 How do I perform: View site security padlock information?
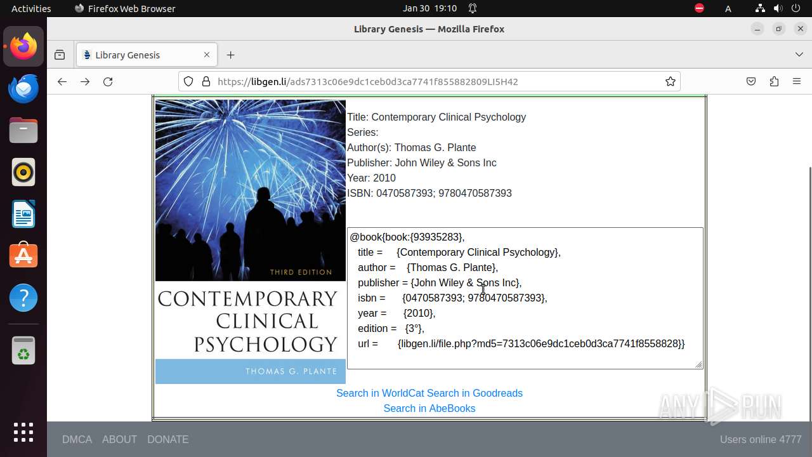(x=206, y=81)
